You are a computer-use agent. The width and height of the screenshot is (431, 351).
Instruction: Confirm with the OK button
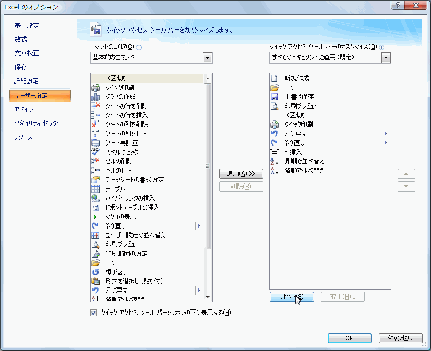pos(349,338)
